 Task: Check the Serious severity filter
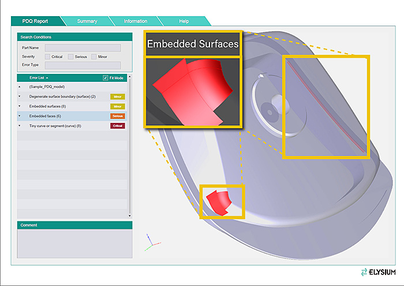click(x=70, y=57)
